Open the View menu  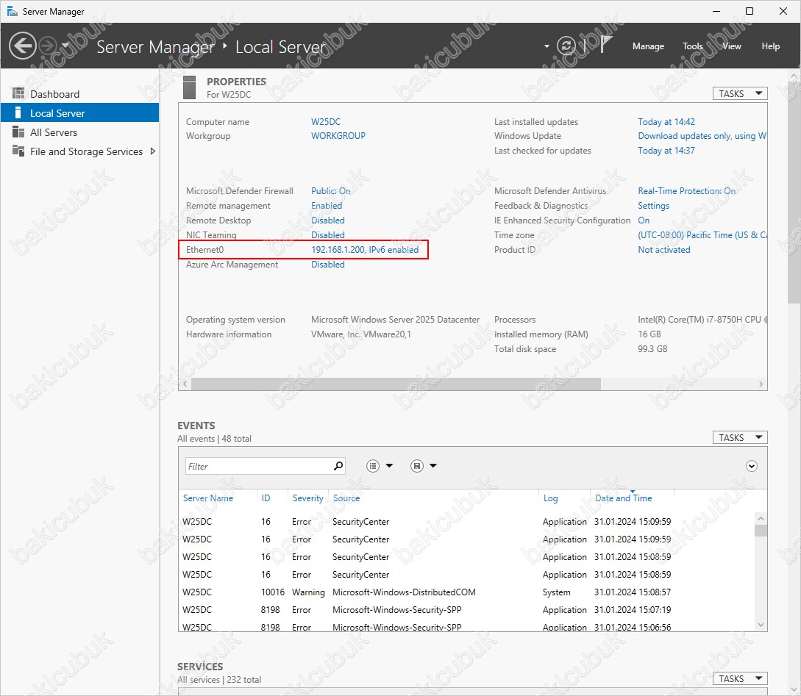tap(732, 46)
